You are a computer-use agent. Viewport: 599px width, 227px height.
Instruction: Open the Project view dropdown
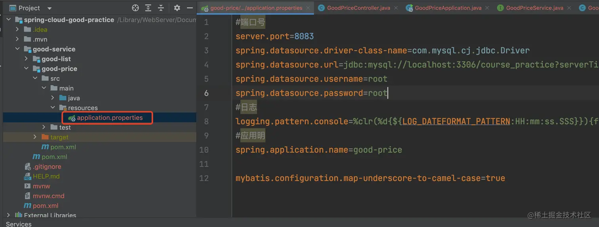point(49,8)
